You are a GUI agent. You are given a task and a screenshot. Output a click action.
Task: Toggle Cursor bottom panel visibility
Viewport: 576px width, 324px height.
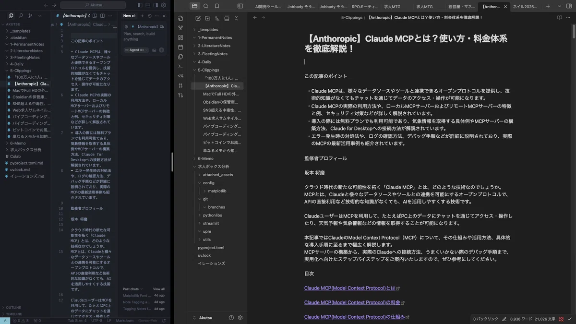pyautogui.click(x=148, y=5)
